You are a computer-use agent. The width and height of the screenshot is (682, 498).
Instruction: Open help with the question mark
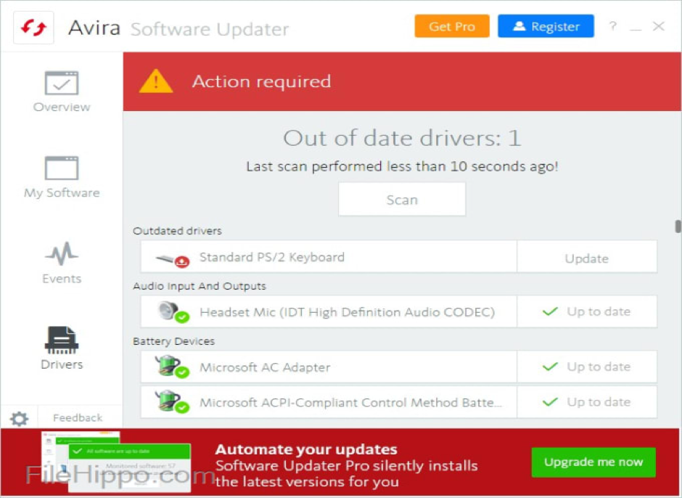(x=613, y=27)
